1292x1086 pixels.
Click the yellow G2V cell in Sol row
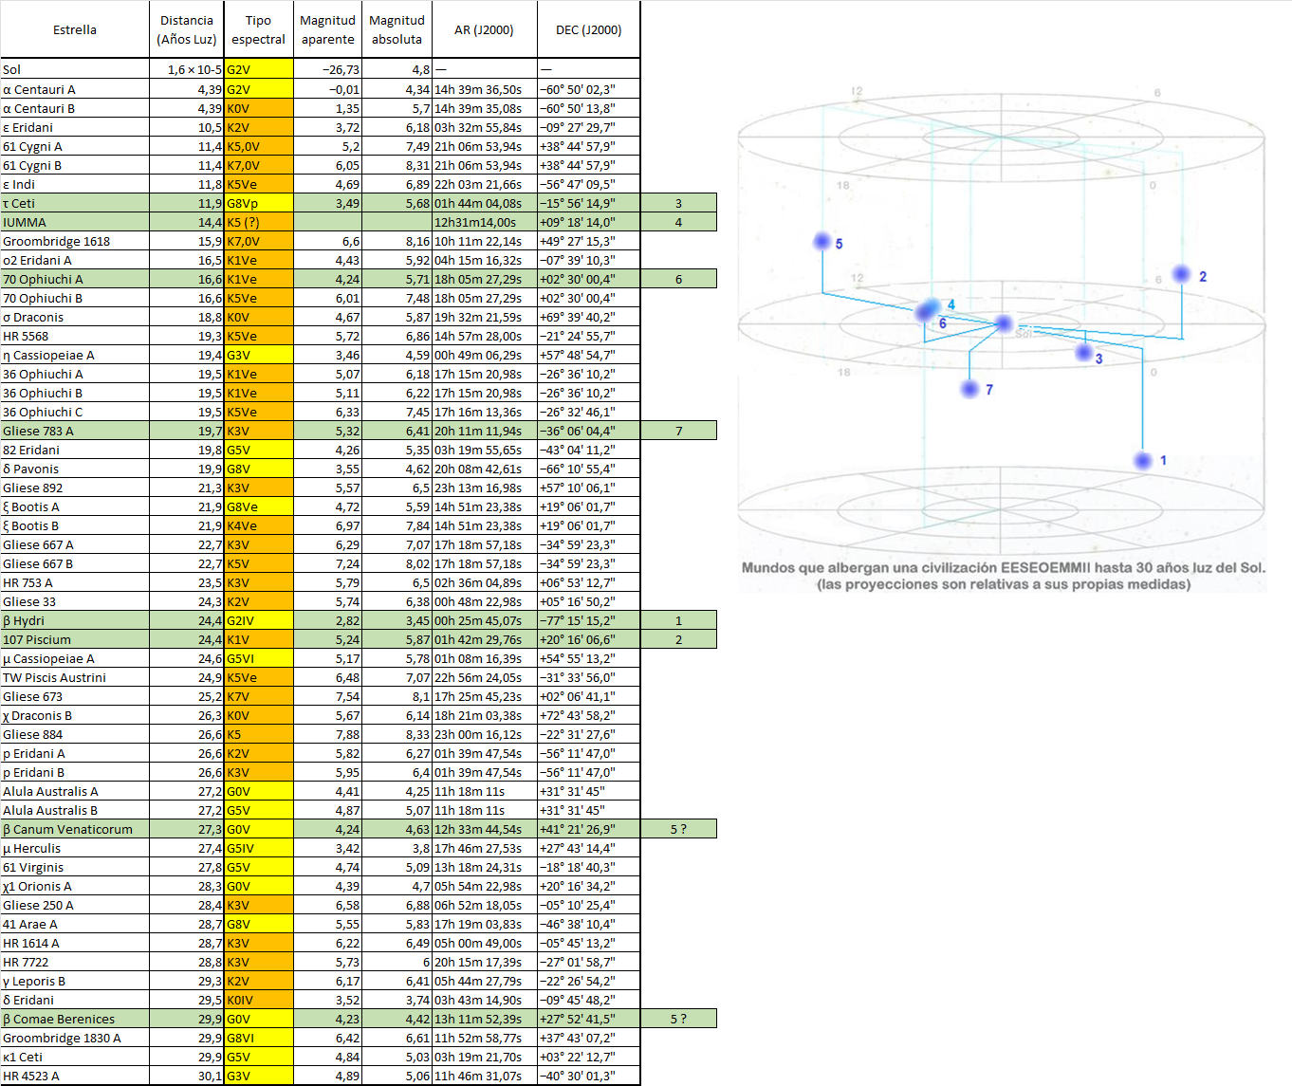[x=258, y=70]
